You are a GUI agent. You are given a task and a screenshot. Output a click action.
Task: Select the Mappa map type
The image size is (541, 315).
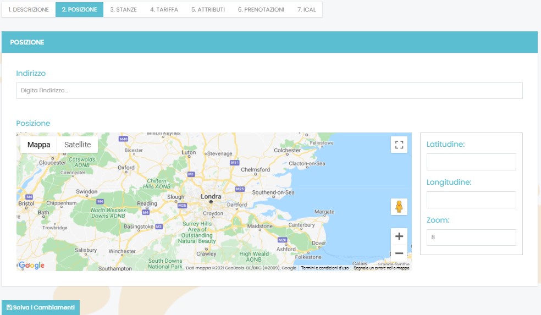point(38,145)
